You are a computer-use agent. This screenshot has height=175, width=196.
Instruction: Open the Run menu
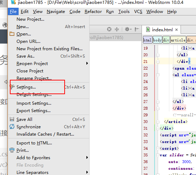click(110, 12)
